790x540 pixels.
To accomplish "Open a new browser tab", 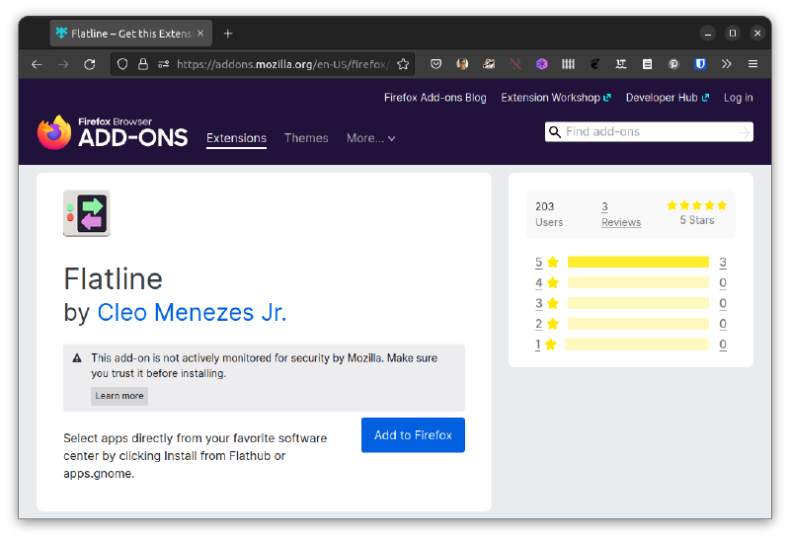I will click(228, 33).
